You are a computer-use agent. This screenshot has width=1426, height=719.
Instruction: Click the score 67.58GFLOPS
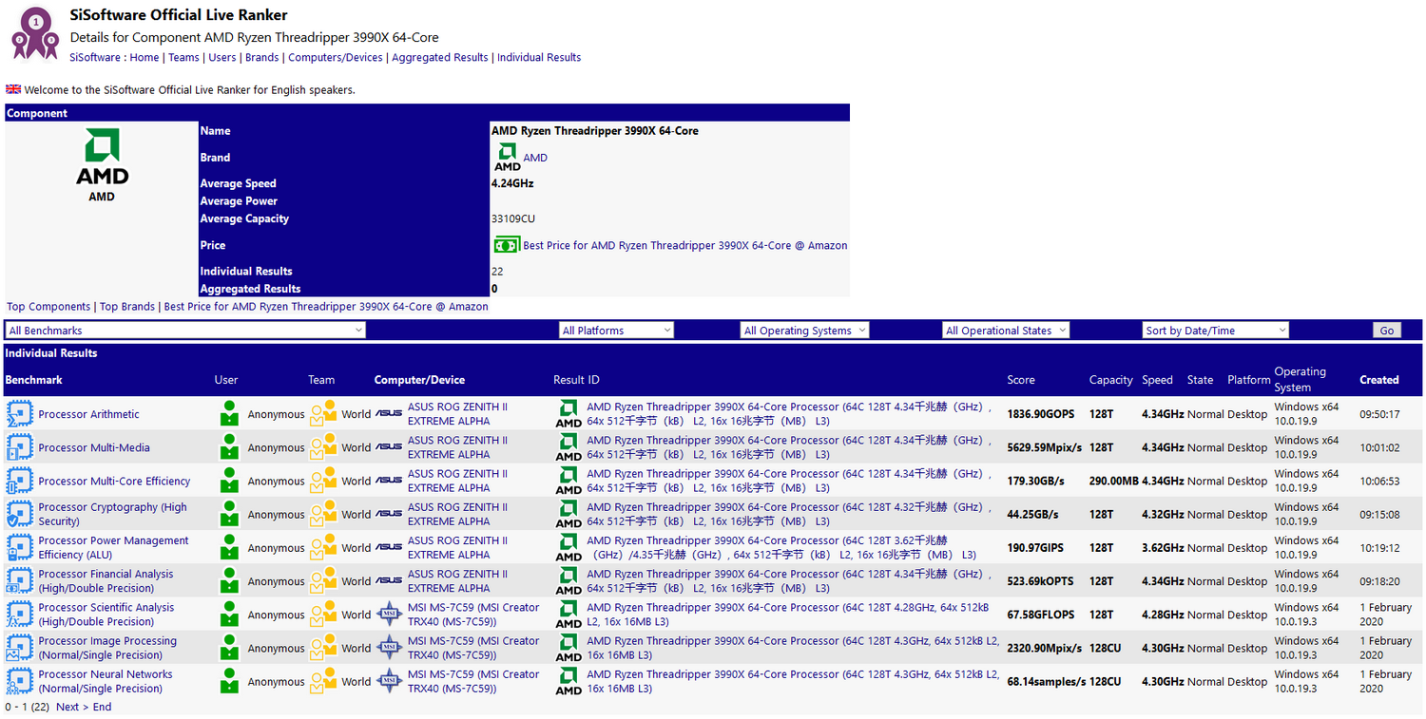click(1041, 615)
